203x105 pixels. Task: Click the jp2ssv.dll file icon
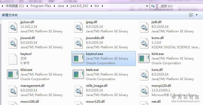[x=13, y=27]
